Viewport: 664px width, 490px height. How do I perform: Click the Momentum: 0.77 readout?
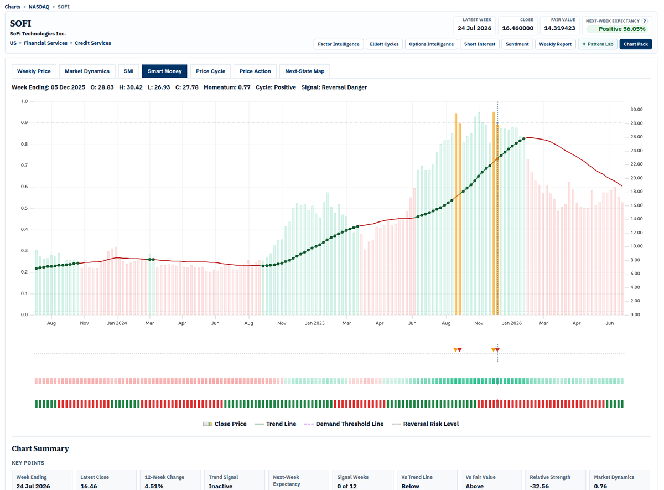227,87
